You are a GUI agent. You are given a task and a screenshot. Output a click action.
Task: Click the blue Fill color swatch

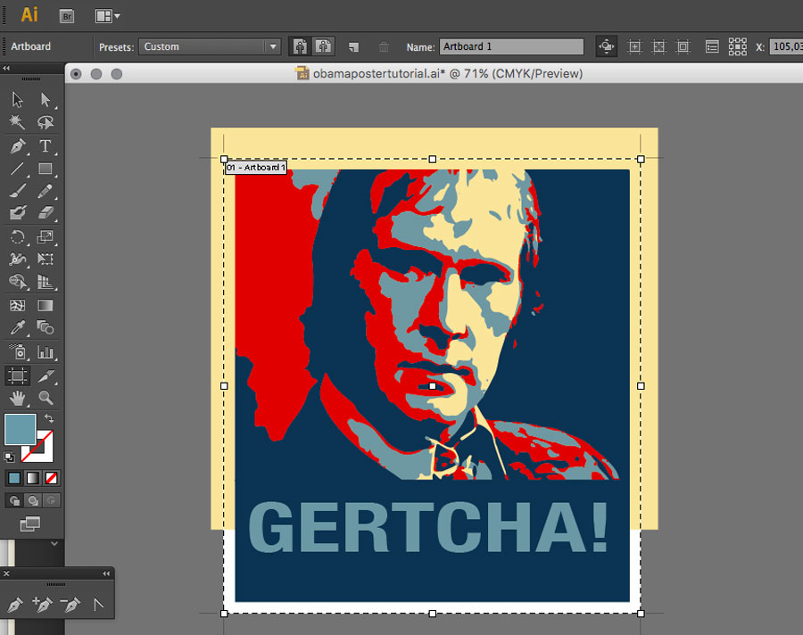(x=20, y=429)
